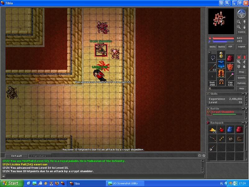Click the ignore list icon in chat
The height and width of the screenshot is (187, 249).
click(204, 156)
